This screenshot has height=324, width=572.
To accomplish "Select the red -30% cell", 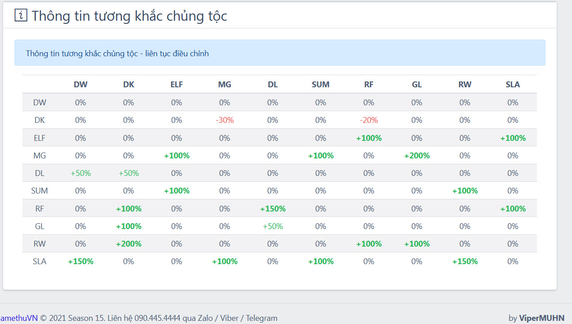I will pyautogui.click(x=225, y=120).
